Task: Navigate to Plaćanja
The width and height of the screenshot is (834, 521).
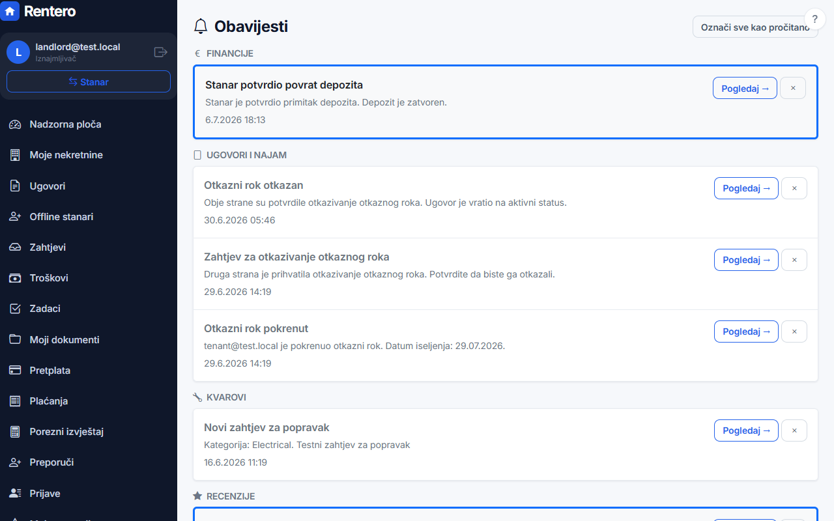Action: tap(89, 401)
